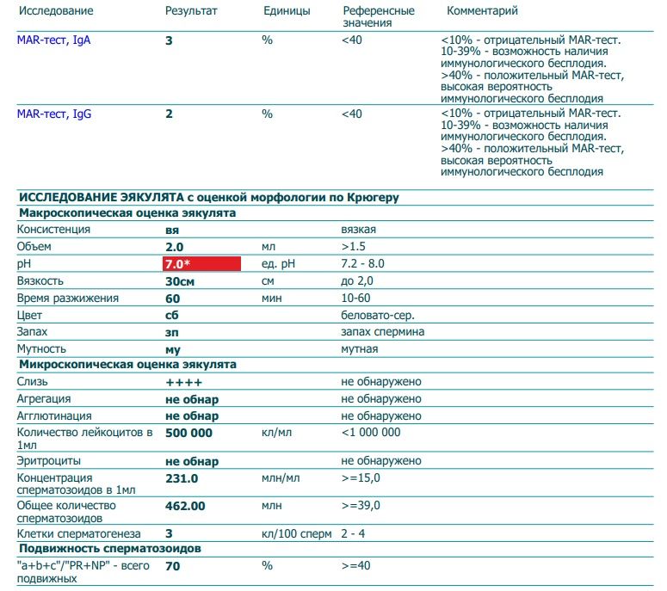This screenshot has width=667, height=591.
Task: Click the pH reference range 7.2 - 8.0
Action: point(362,263)
